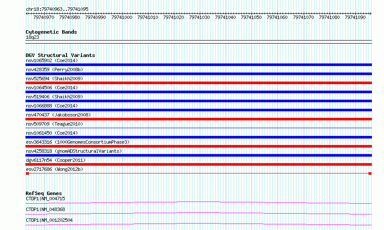Click the red bar of dgv6117n54

click(x=198, y=164)
